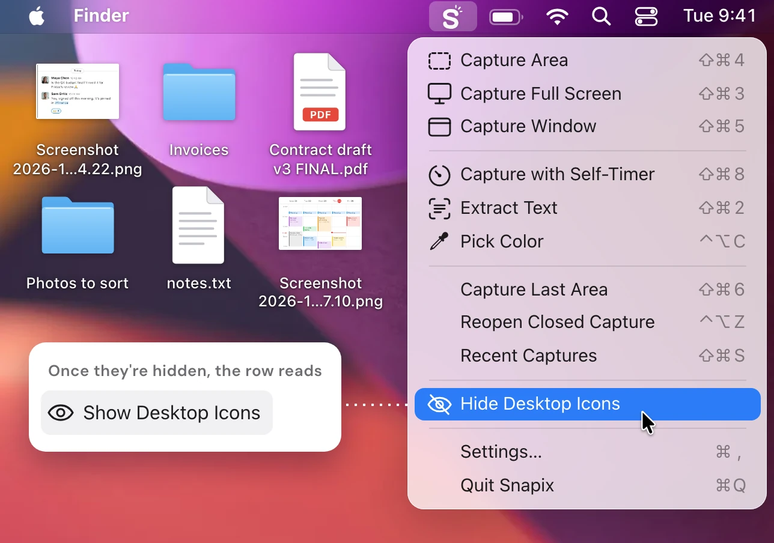Select the notes.txt document icon
Image resolution: width=774 pixels, height=543 pixels.
click(x=198, y=225)
